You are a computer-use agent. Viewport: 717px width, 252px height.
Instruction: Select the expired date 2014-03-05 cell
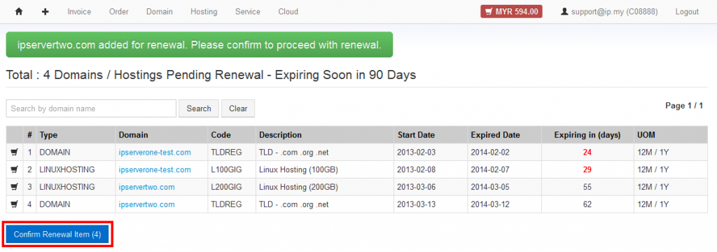pos(504,187)
